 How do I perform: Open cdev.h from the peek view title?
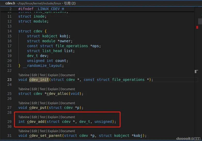[10, 3]
